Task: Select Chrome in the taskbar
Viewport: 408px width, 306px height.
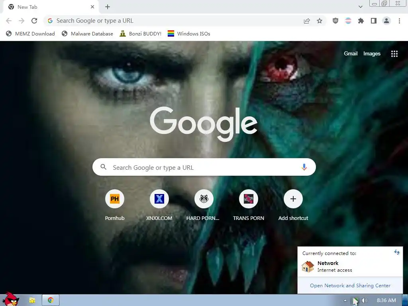Action: tap(51, 300)
